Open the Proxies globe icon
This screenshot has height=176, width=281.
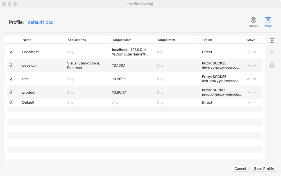(253, 20)
